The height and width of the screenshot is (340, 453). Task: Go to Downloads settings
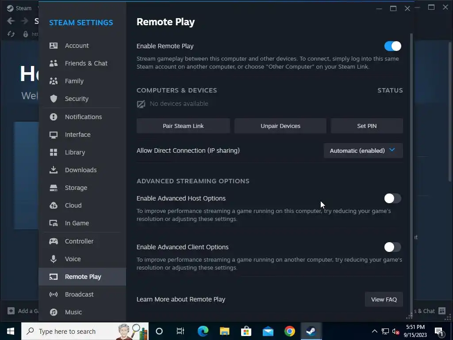82,170
